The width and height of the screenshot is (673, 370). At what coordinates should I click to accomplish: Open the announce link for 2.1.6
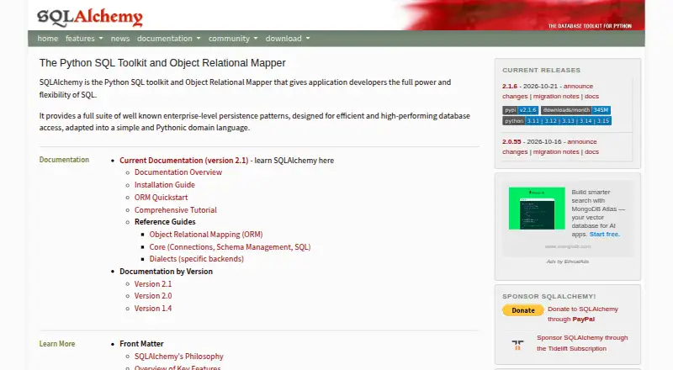pos(578,87)
